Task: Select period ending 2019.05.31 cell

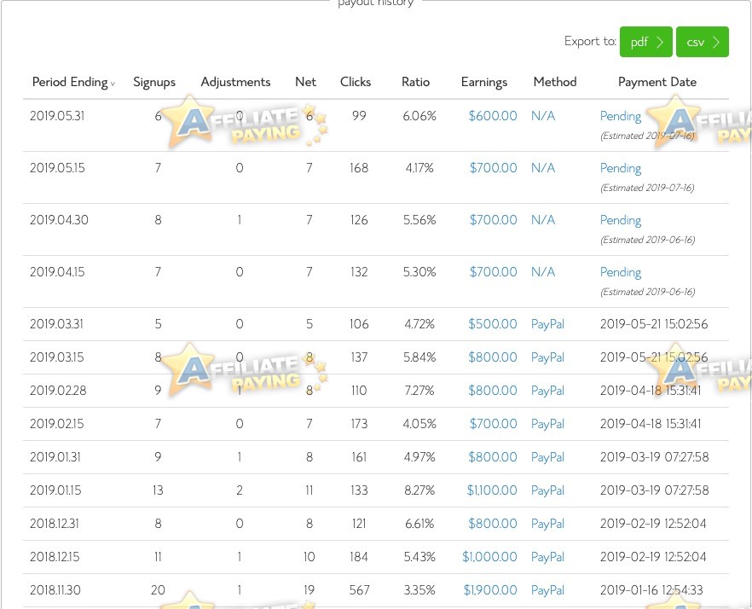Action: tap(57, 116)
